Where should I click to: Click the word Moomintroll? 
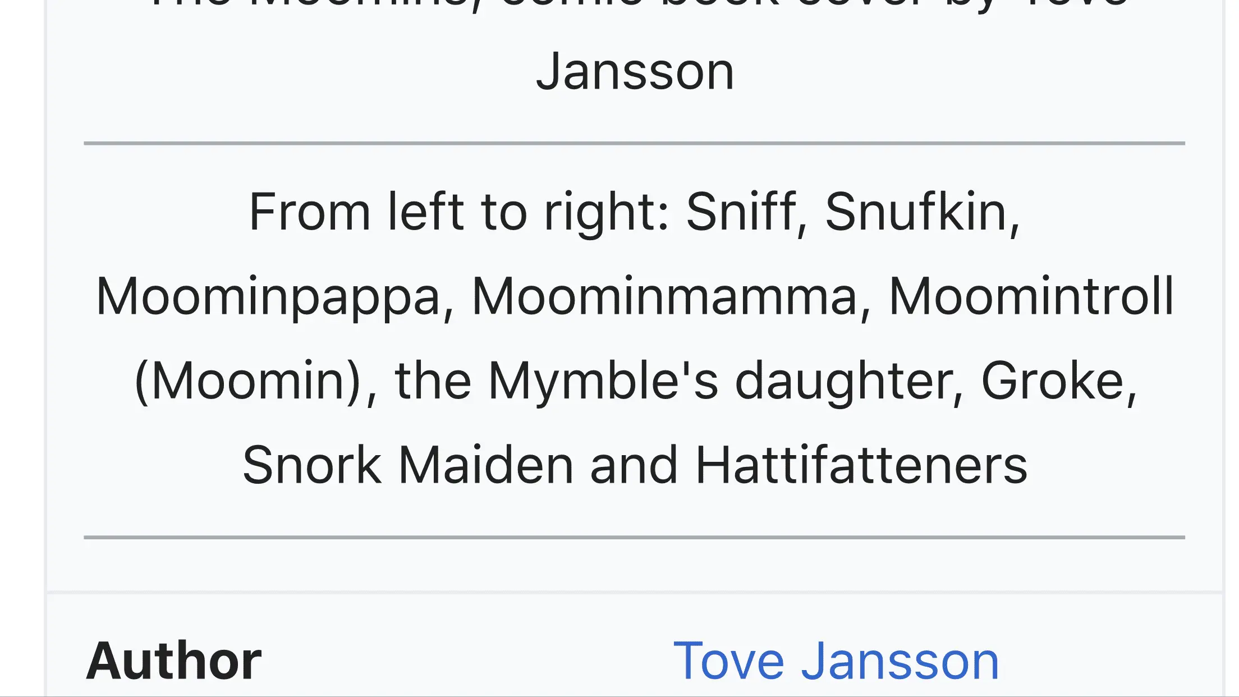[x=1031, y=296]
